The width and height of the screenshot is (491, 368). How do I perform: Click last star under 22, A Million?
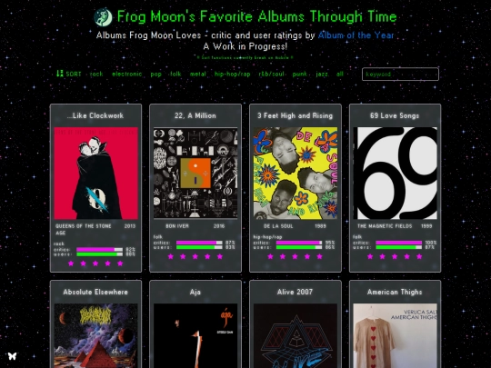220,256
